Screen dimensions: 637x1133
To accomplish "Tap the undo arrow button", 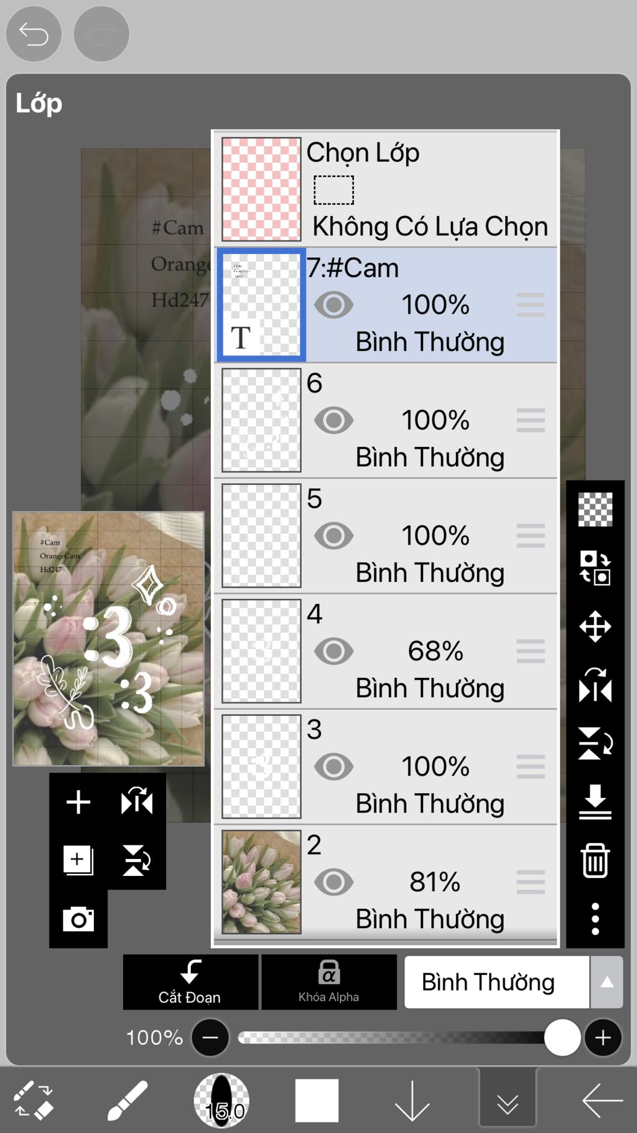I will [34, 34].
